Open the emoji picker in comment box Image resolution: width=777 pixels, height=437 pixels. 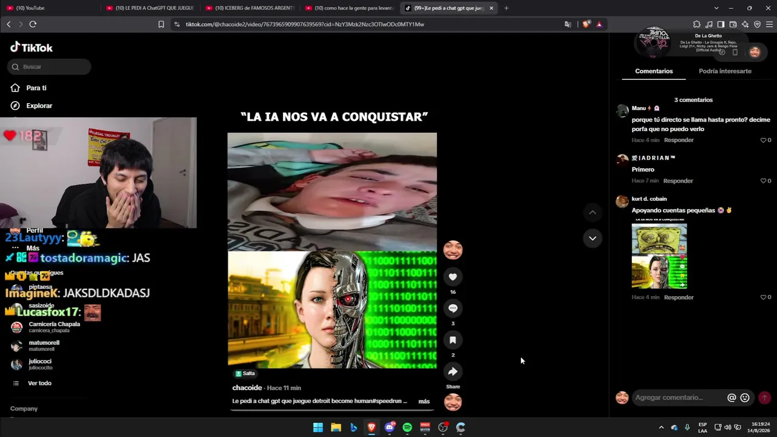coord(745,398)
